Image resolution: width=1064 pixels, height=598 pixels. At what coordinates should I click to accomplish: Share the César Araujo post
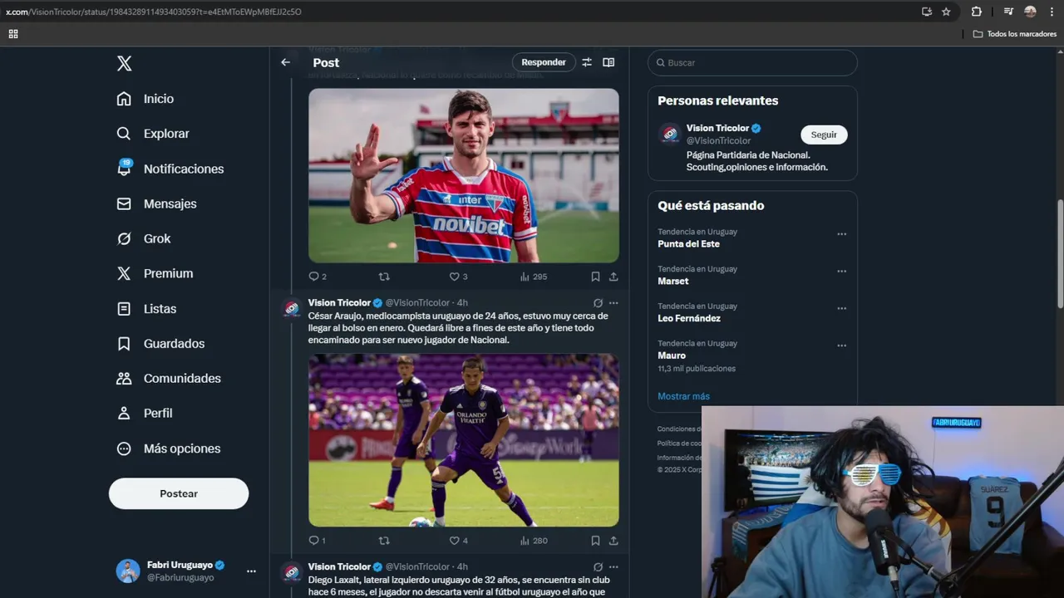(613, 541)
